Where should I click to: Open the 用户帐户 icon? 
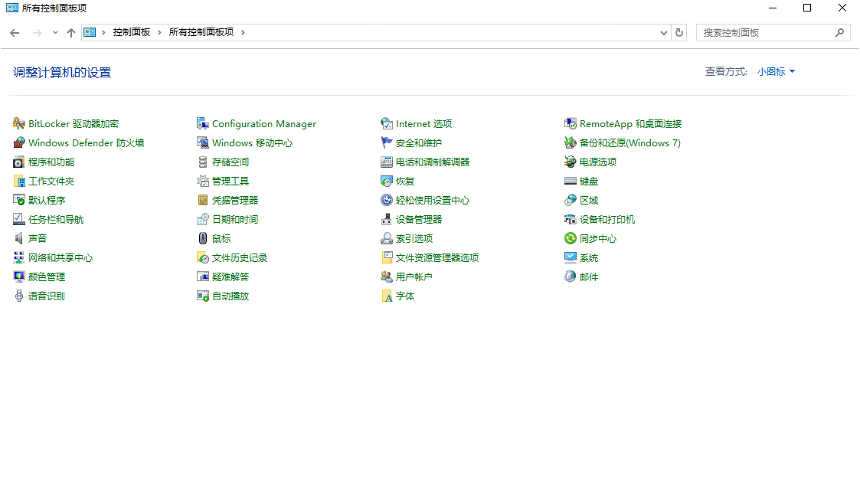coord(387,276)
